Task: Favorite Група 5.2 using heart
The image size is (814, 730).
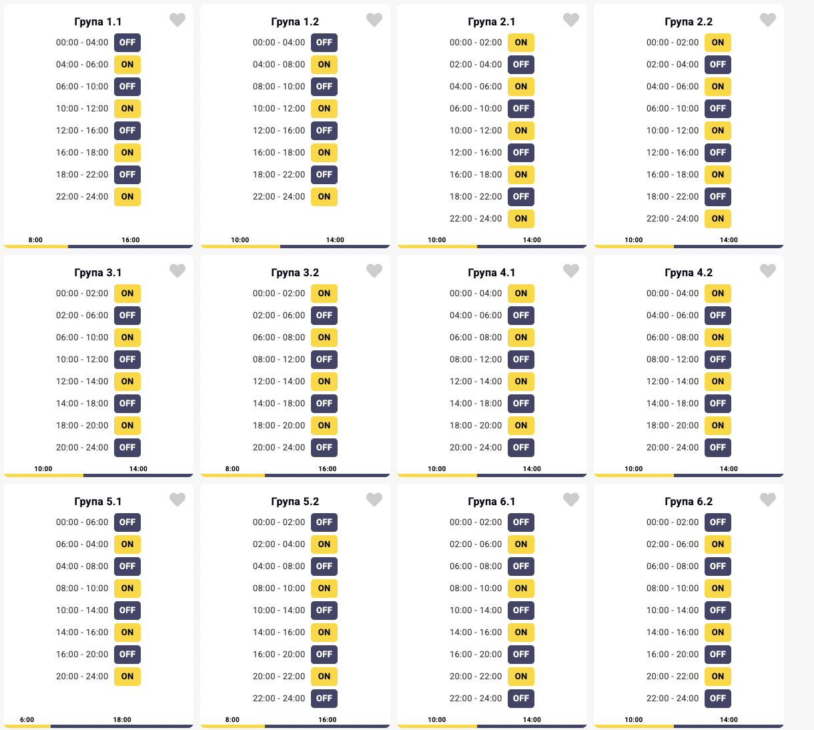Action: [374, 500]
